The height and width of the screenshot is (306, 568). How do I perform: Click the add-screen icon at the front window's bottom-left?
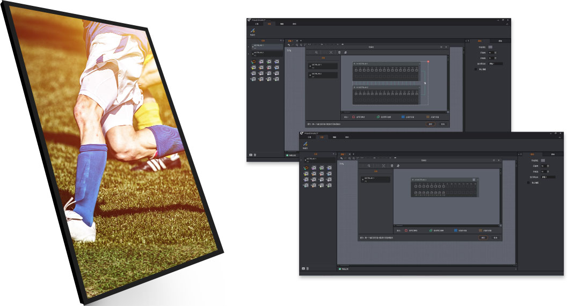coord(303,267)
